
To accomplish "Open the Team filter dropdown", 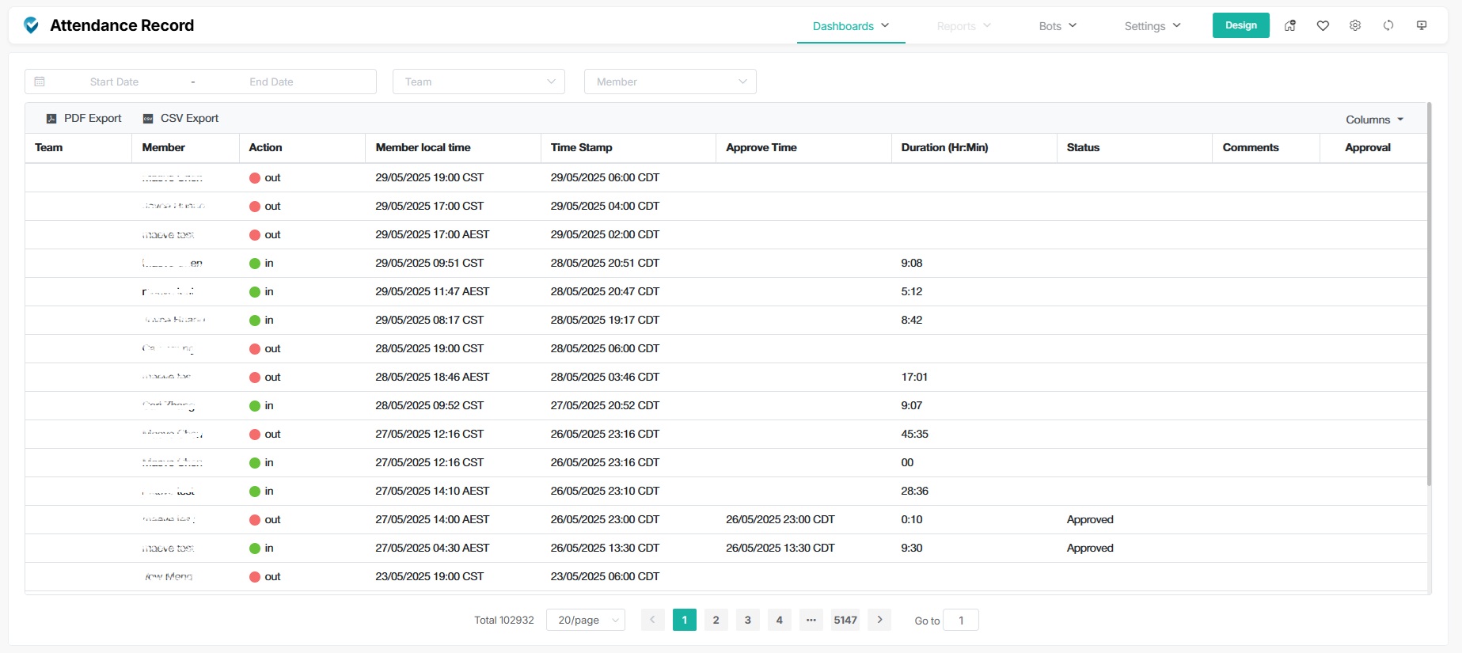I will (478, 82).
